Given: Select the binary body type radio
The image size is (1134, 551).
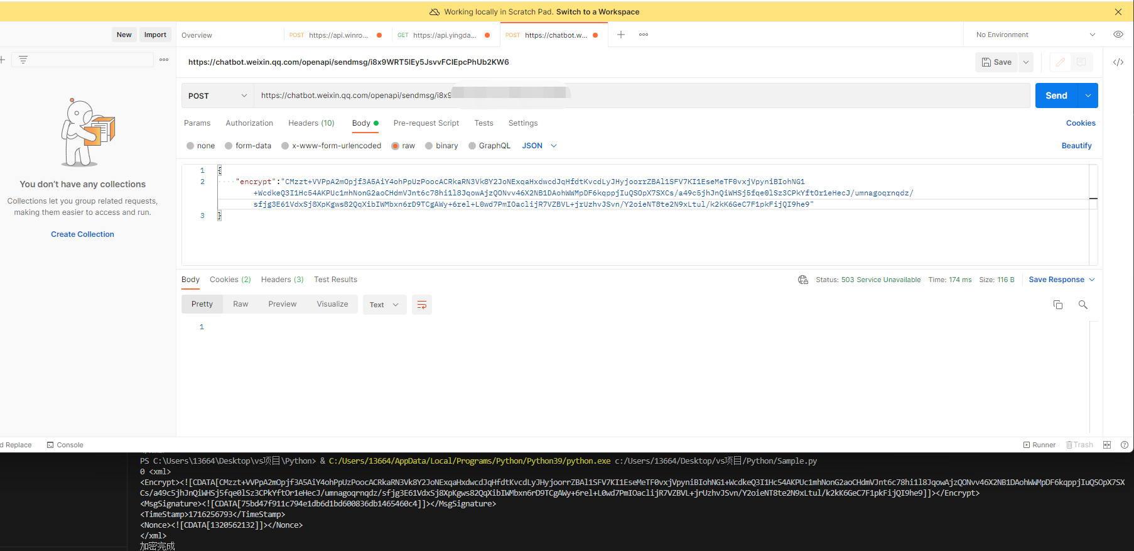Looking at the screenshot, I should click(x=429, y=146).
